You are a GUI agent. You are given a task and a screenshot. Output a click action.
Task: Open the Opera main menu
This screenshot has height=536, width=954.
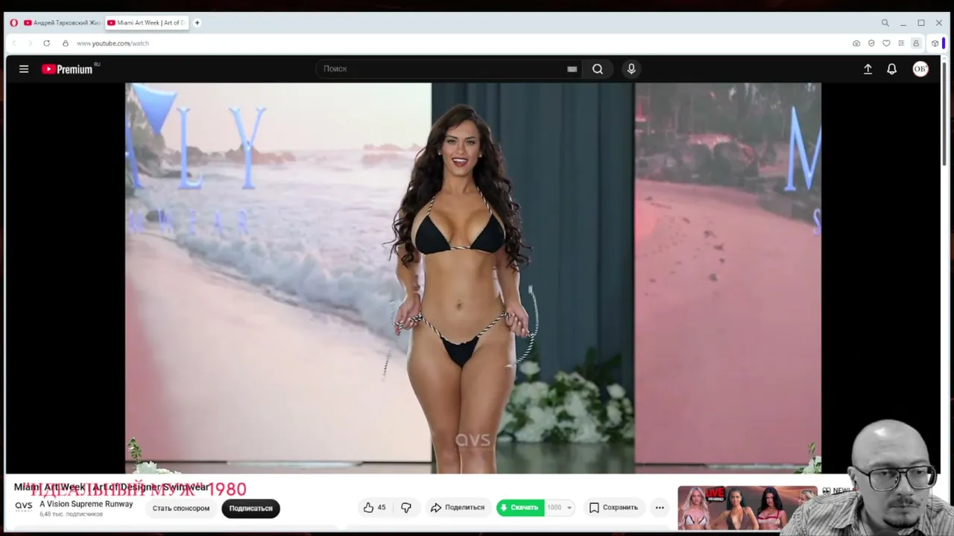click(x=13, y=23)
